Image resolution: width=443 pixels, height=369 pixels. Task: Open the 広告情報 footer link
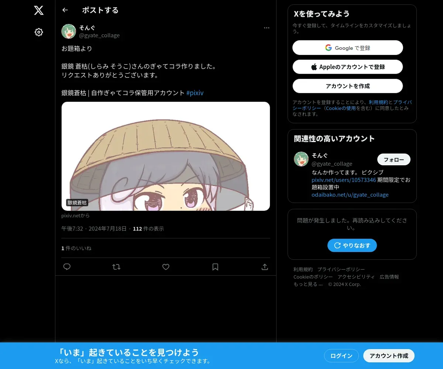389,277
